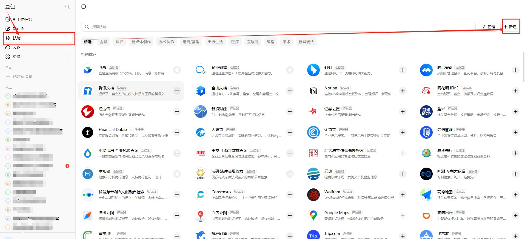Open the Notion connector logo
Screen dimensions: 525x239
(x=313, y=91)
